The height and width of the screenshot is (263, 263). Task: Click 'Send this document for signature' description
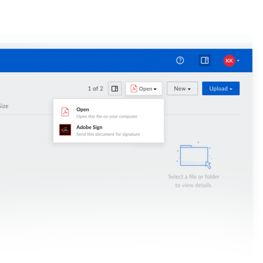(x=108, y=134)
